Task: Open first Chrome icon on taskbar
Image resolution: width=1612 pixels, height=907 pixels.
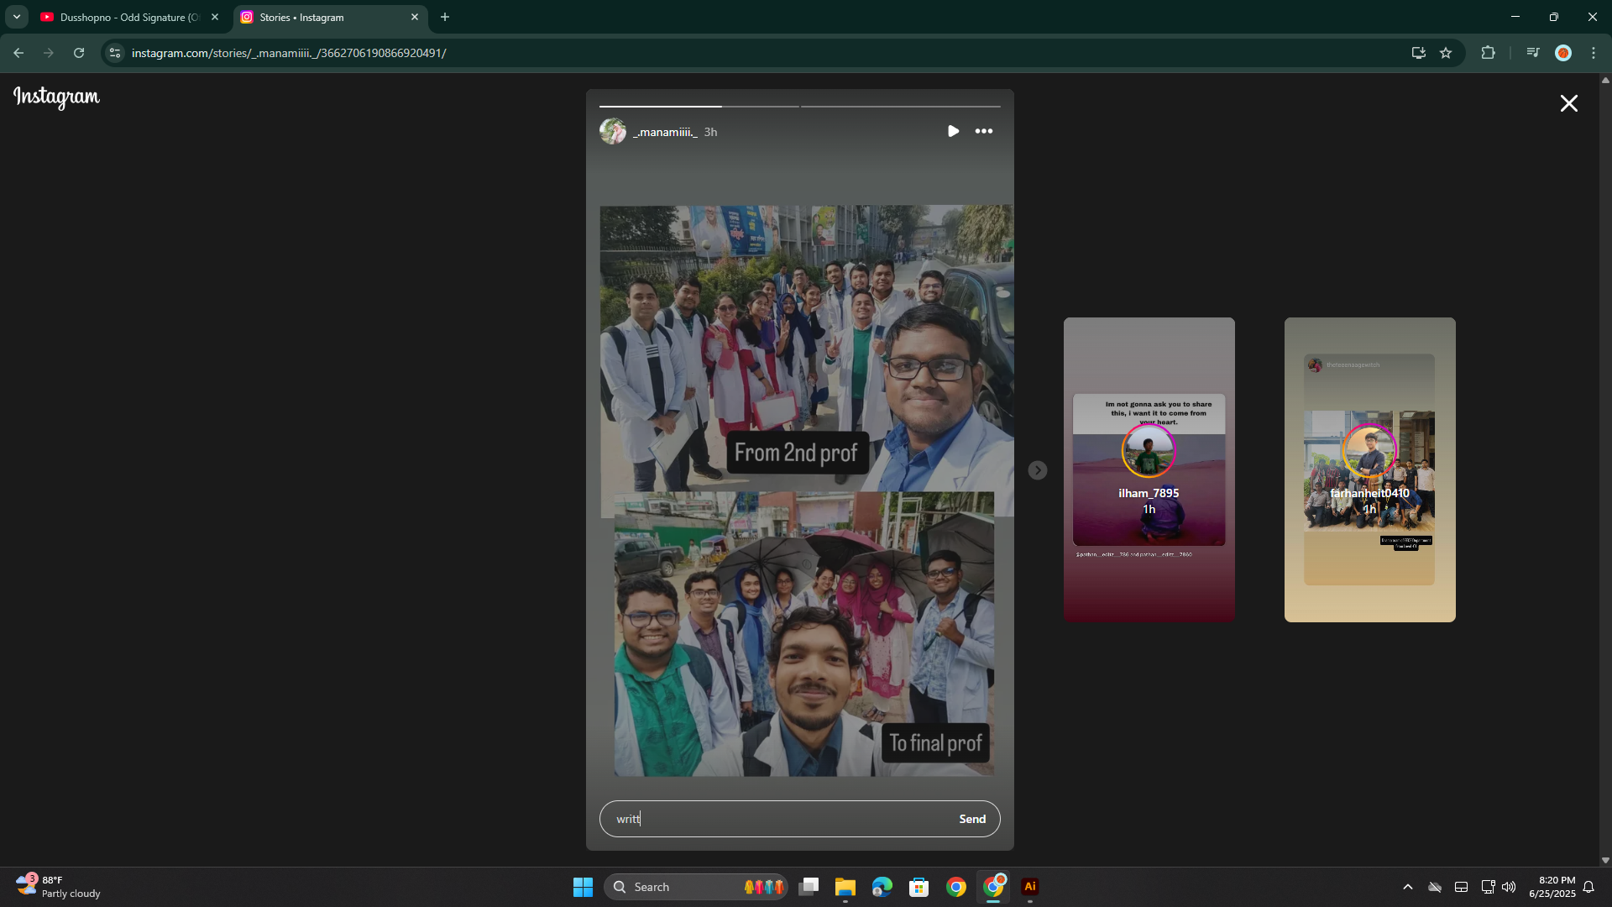Action: pos(956,887)
